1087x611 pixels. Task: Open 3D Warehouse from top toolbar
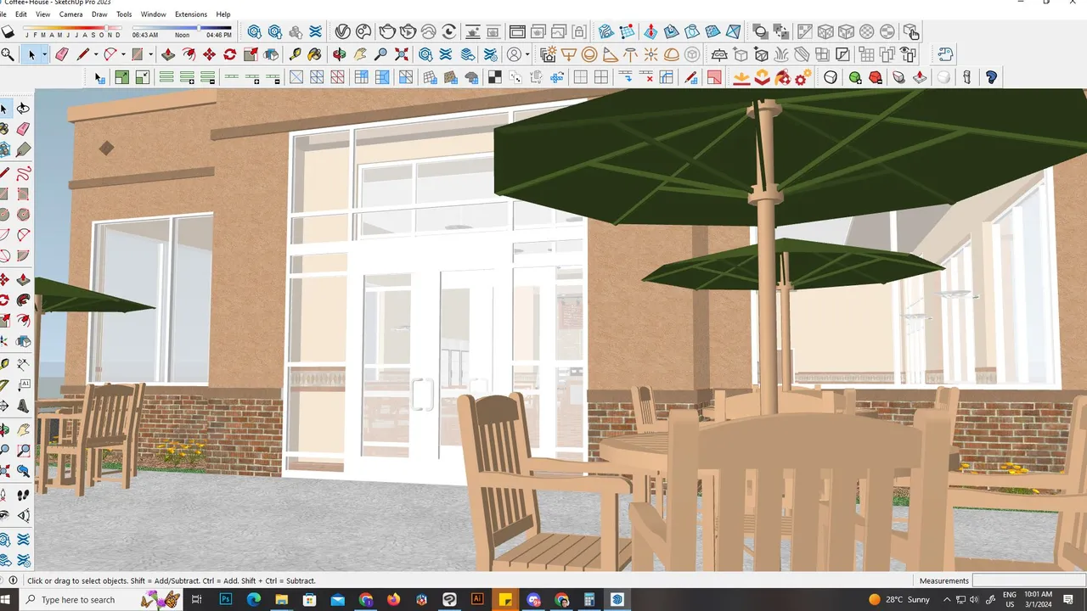click(x=254, y=31)
